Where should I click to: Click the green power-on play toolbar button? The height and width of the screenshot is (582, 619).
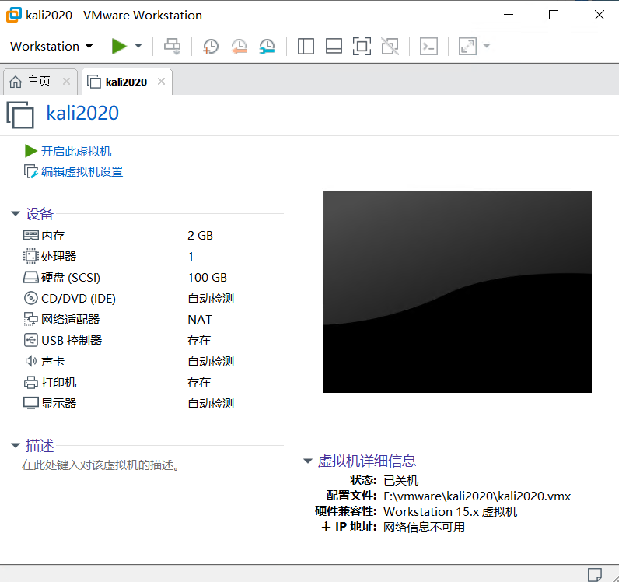pyautogui.click(x=119, y=46)
